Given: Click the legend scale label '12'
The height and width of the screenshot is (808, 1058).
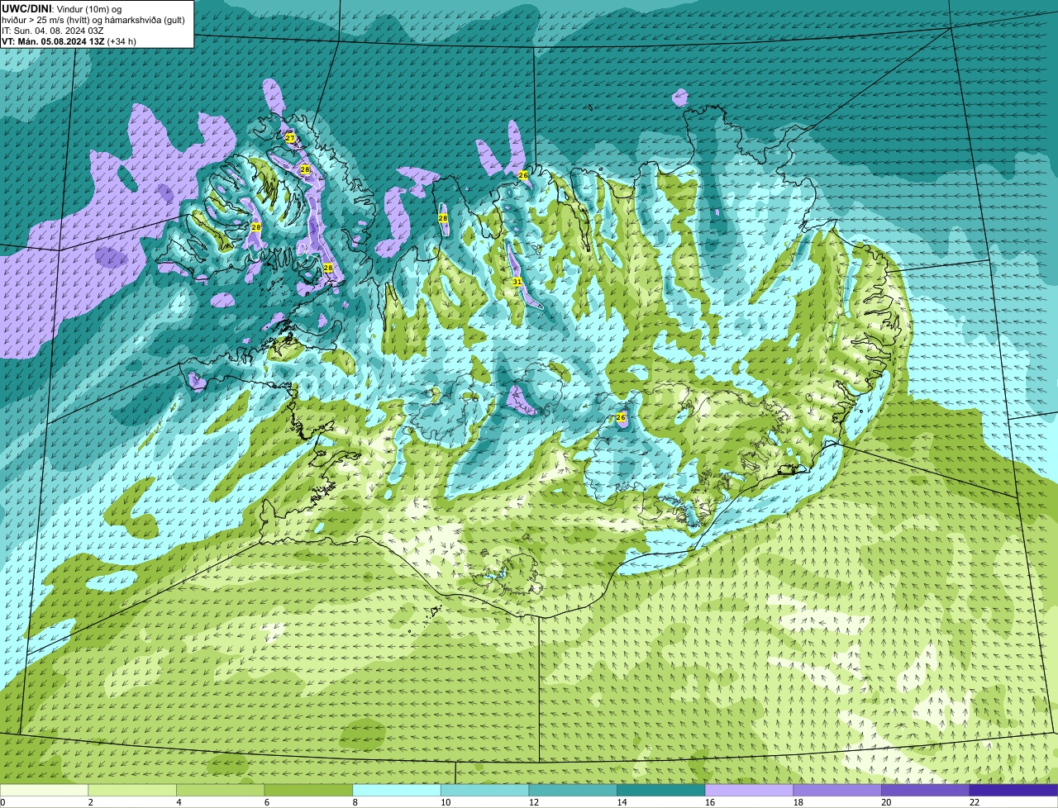Looking at the screenshot, I should [x=534, y=802].
